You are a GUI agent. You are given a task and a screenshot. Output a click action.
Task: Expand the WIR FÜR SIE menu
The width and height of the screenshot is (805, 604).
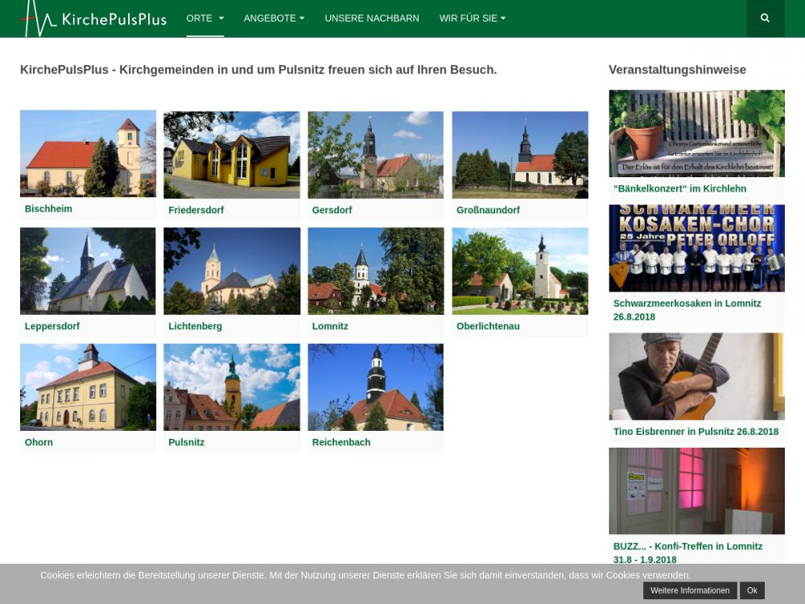coord(472,18)
